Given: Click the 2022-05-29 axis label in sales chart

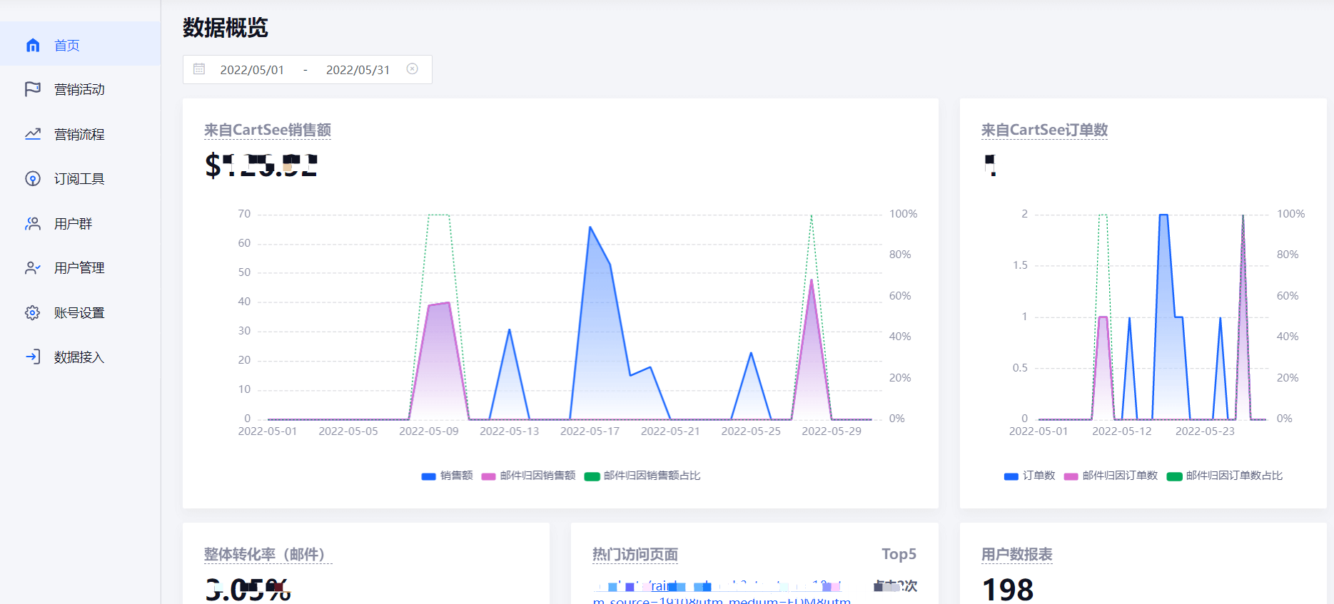Looking at the screenshot, I should click(x=832, y=431).
